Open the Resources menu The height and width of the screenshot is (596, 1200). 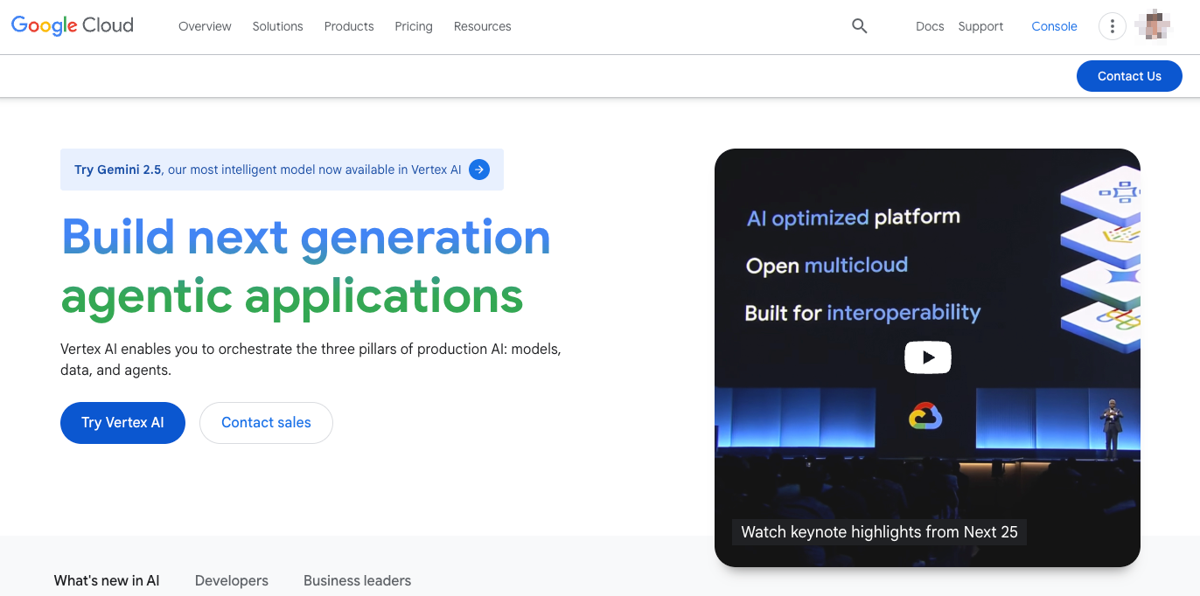[482, 26]
